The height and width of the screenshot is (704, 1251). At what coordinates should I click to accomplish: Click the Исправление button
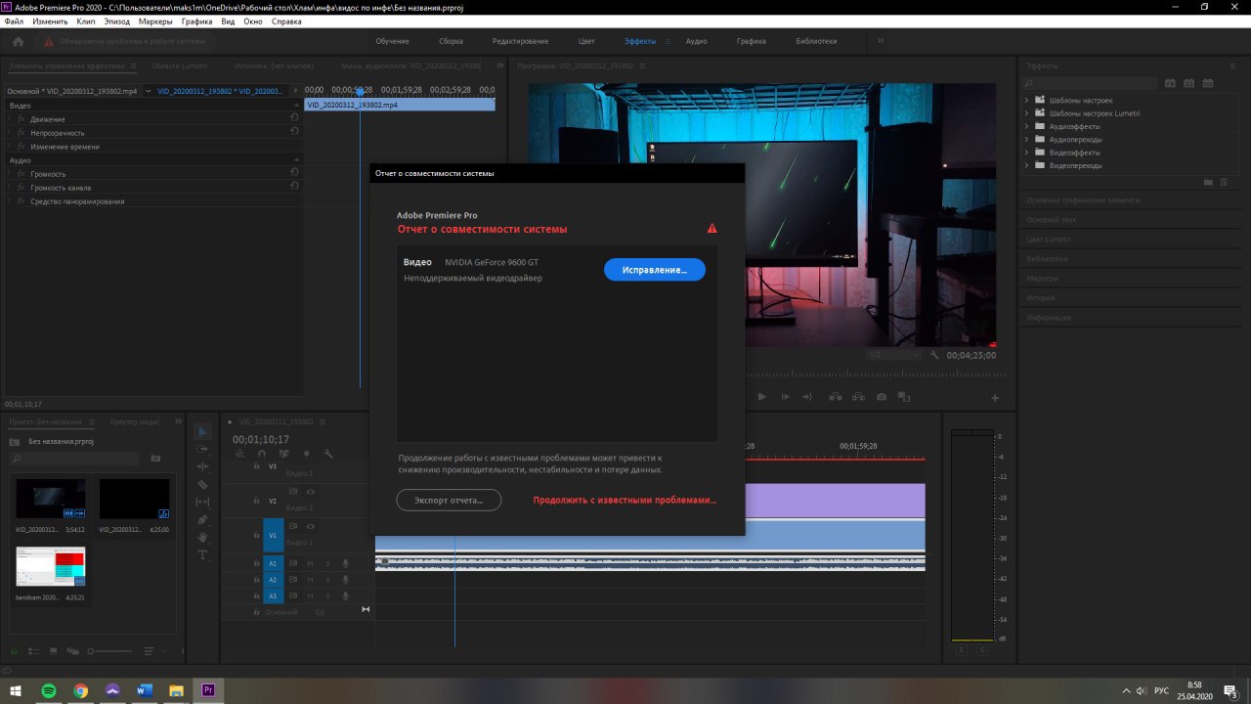point(655,270)
